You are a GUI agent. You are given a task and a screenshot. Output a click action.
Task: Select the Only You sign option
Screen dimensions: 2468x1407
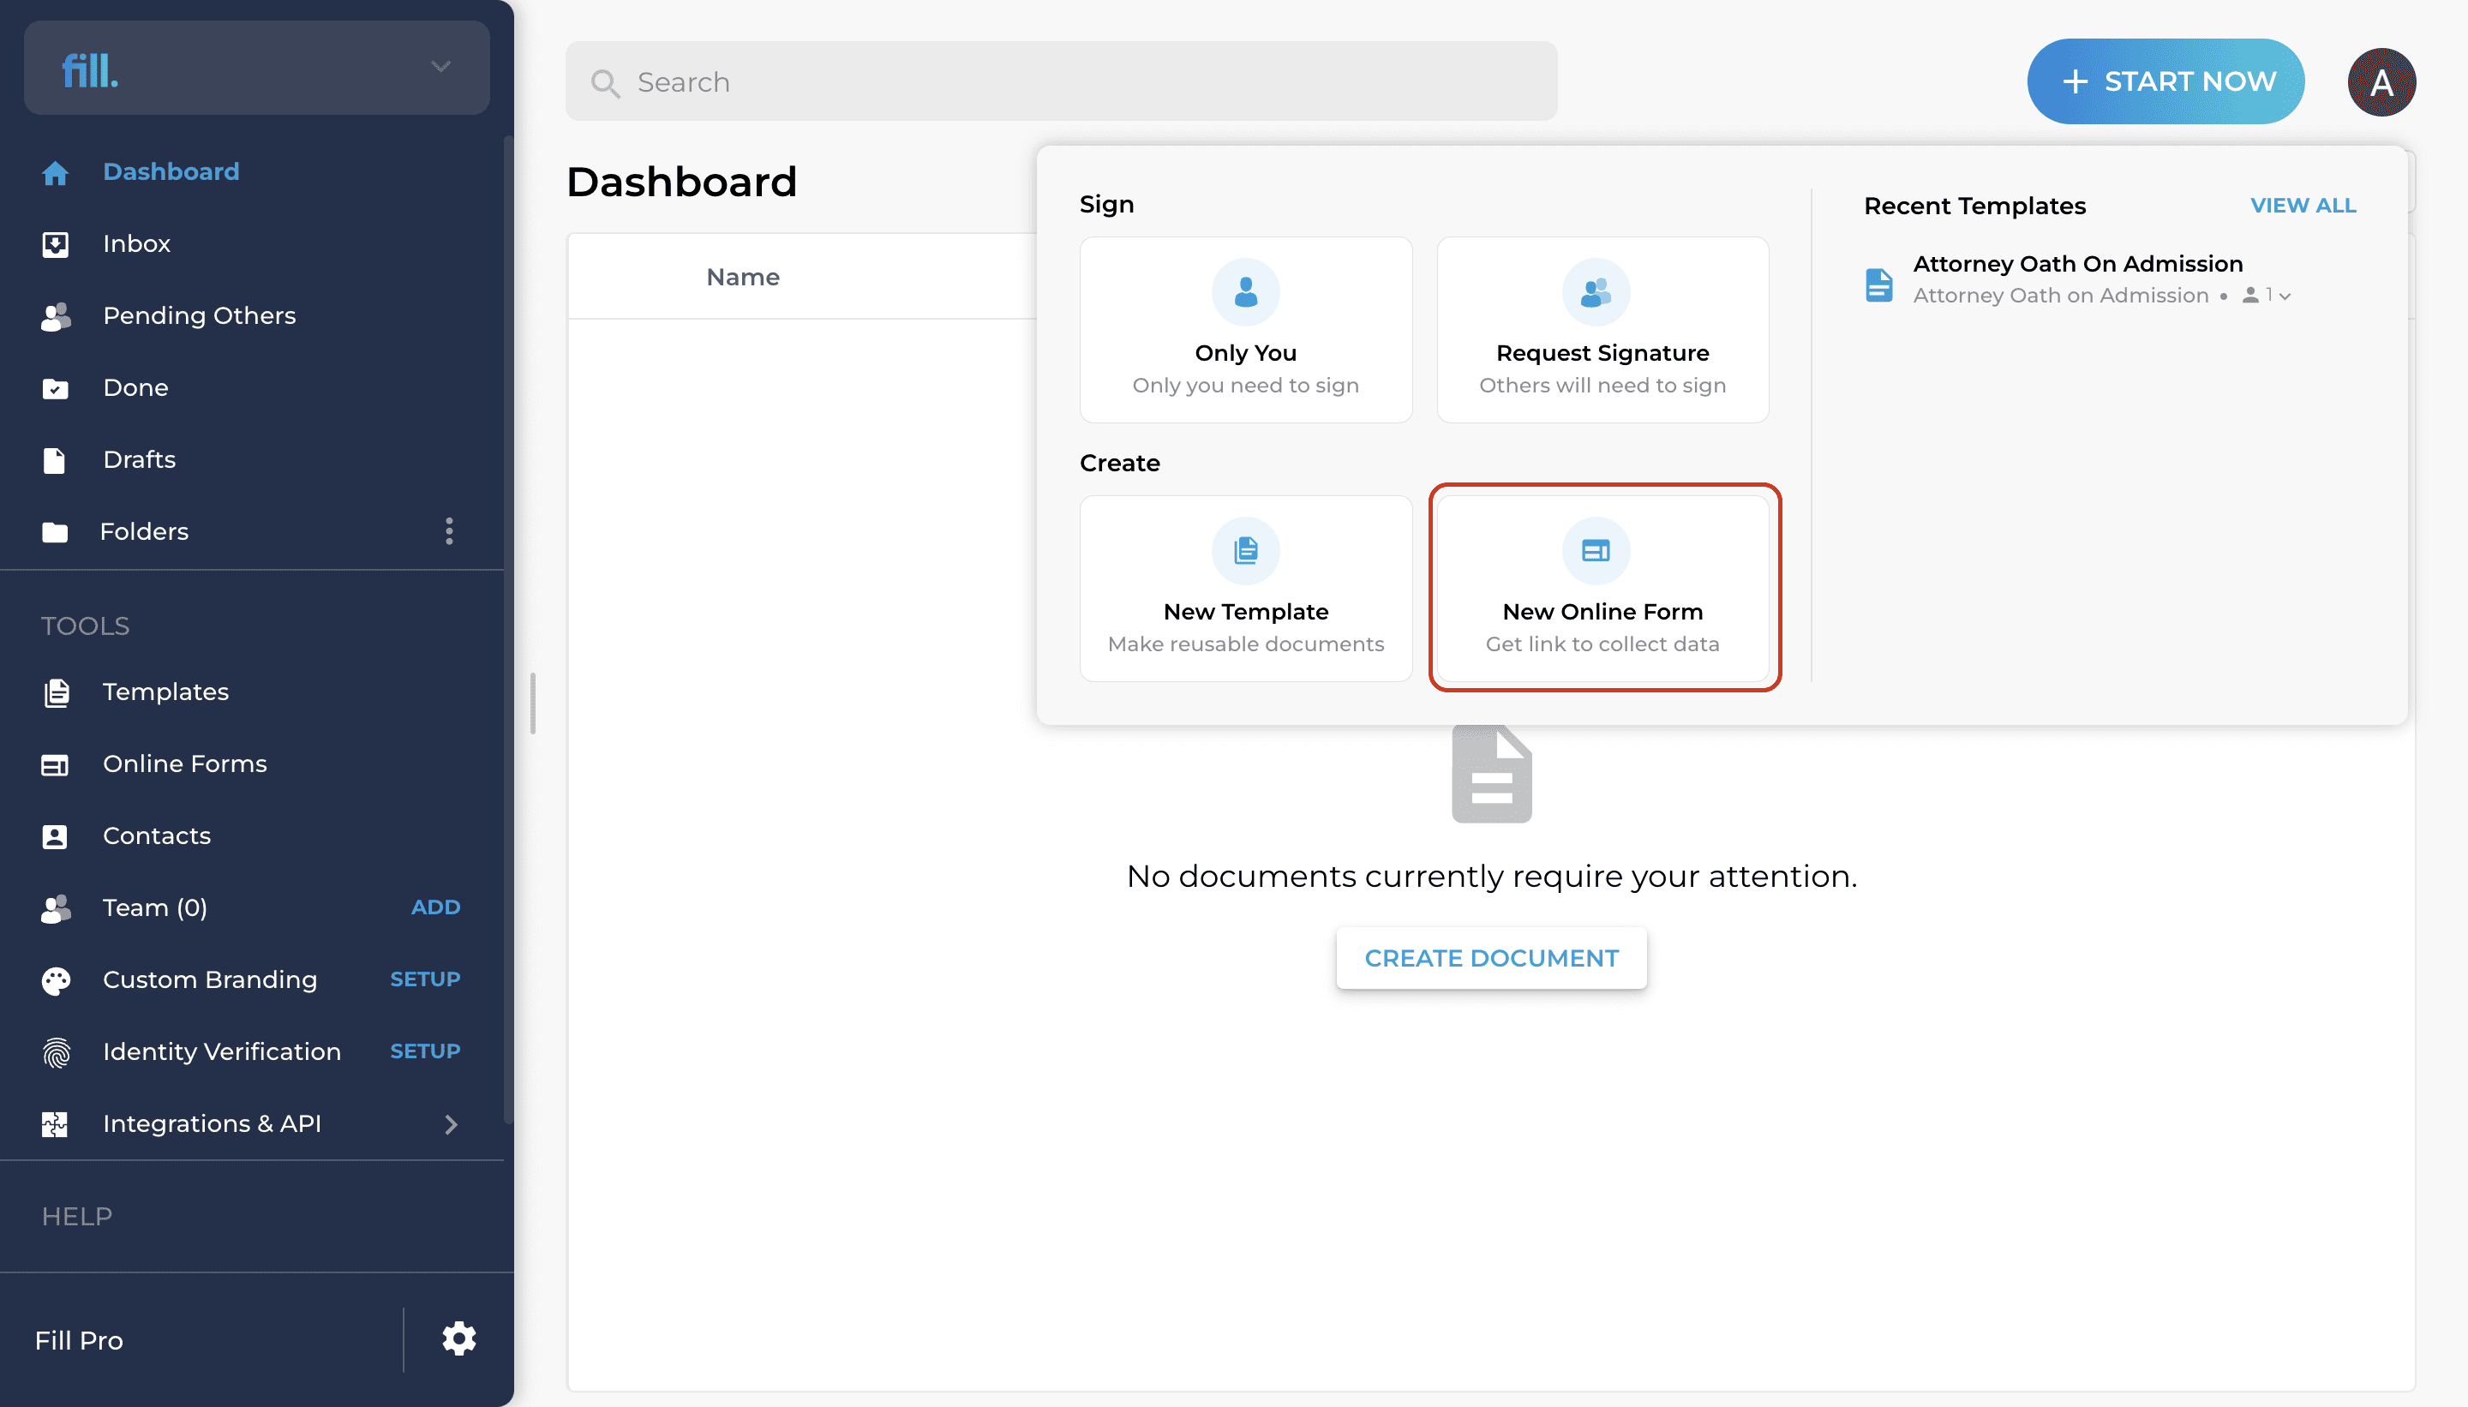1246,330
